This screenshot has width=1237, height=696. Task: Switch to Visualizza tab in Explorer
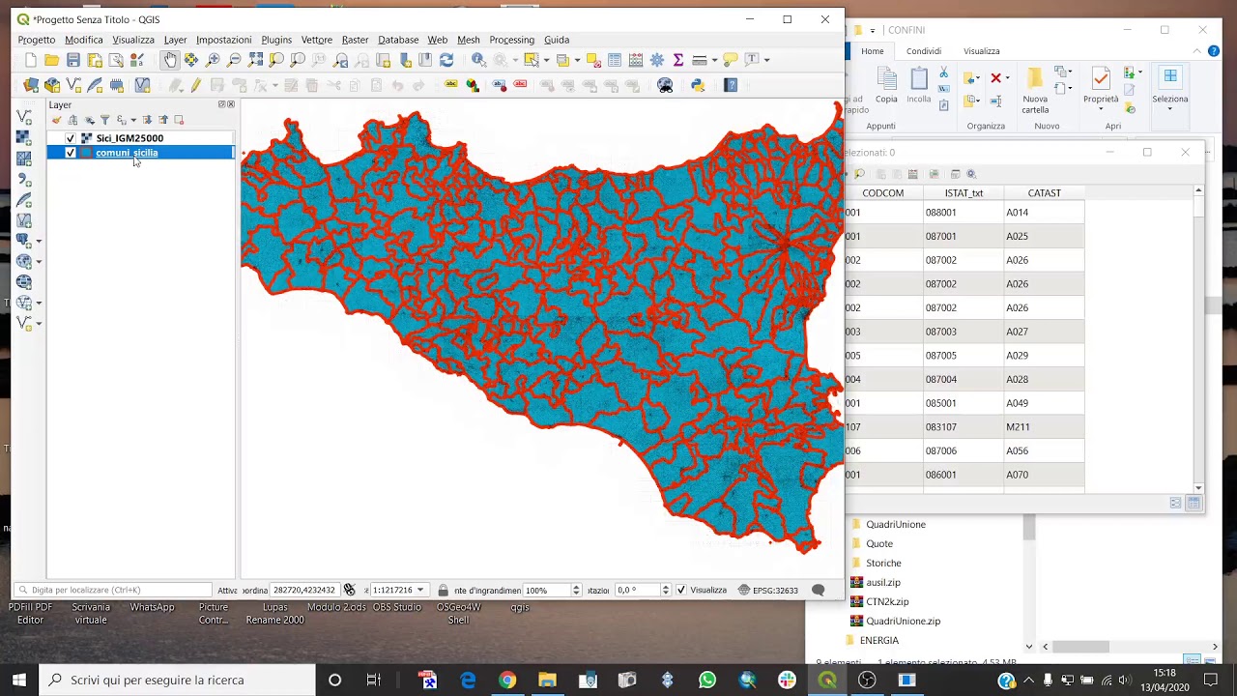click(x=981, y=51)
